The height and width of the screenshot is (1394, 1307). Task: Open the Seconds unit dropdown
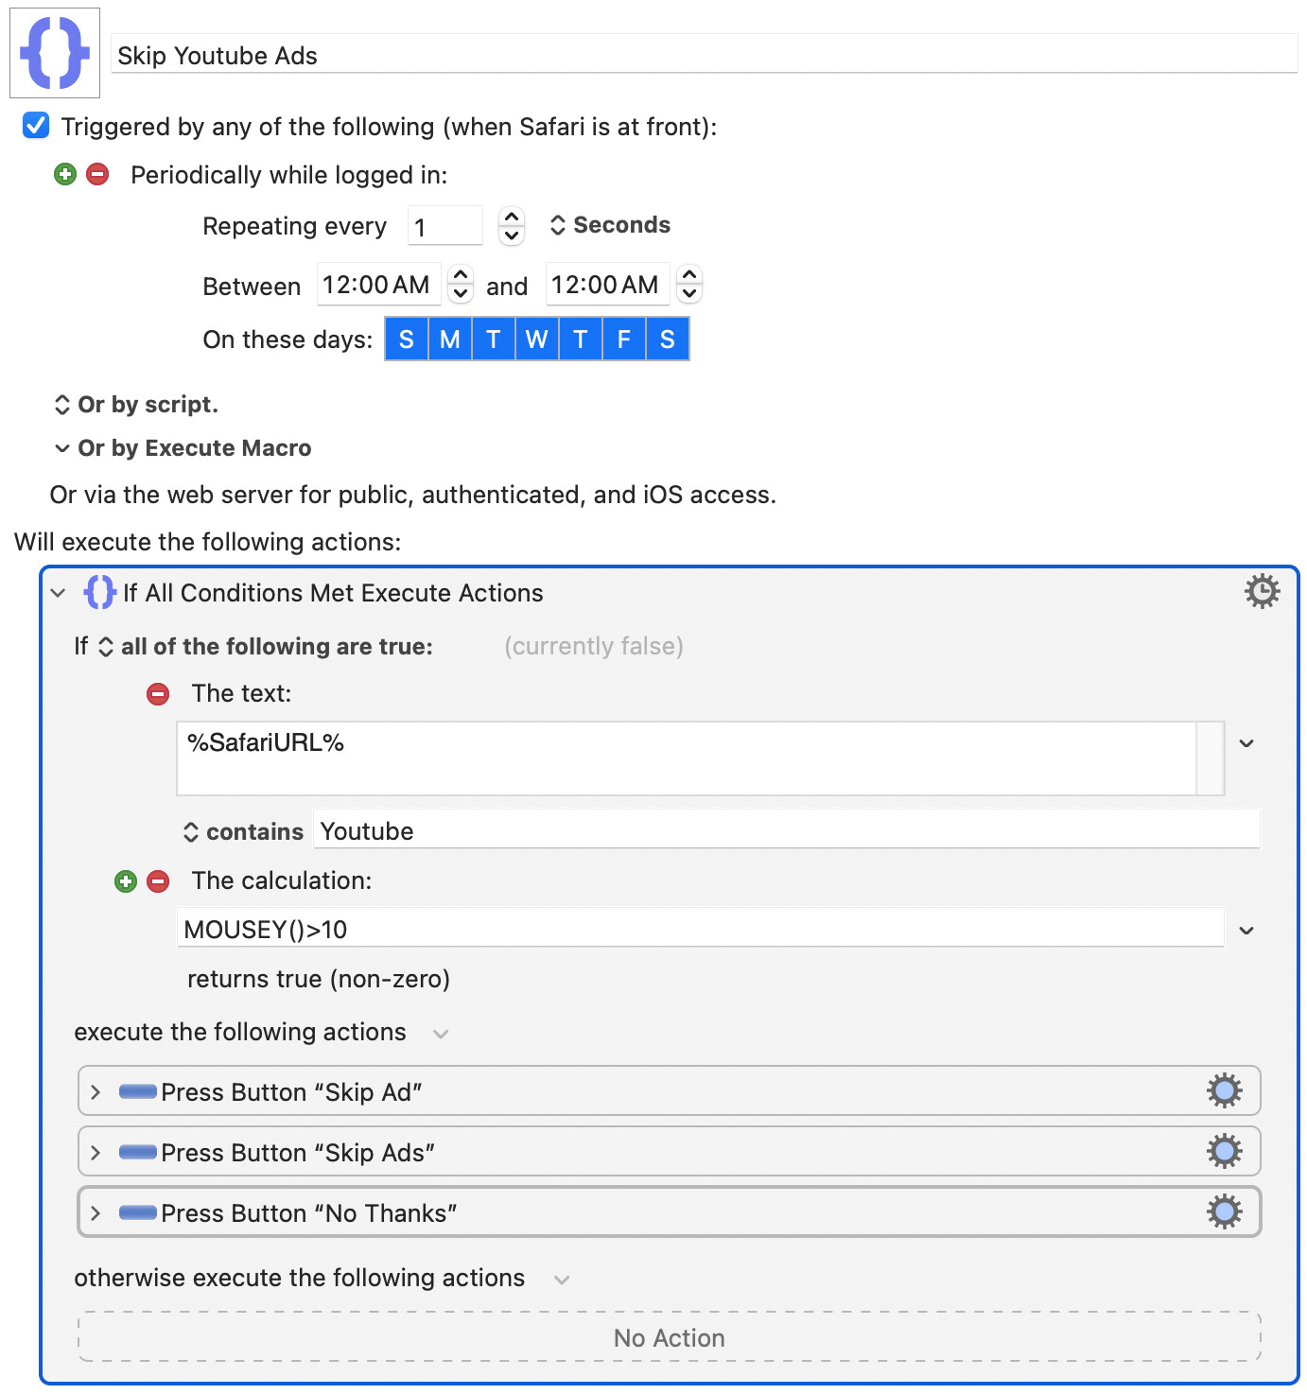[x=610, y=225]
